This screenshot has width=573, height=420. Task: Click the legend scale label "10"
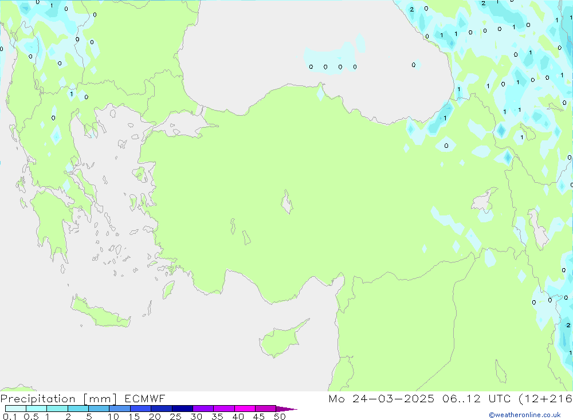click(x=113, y=417)
